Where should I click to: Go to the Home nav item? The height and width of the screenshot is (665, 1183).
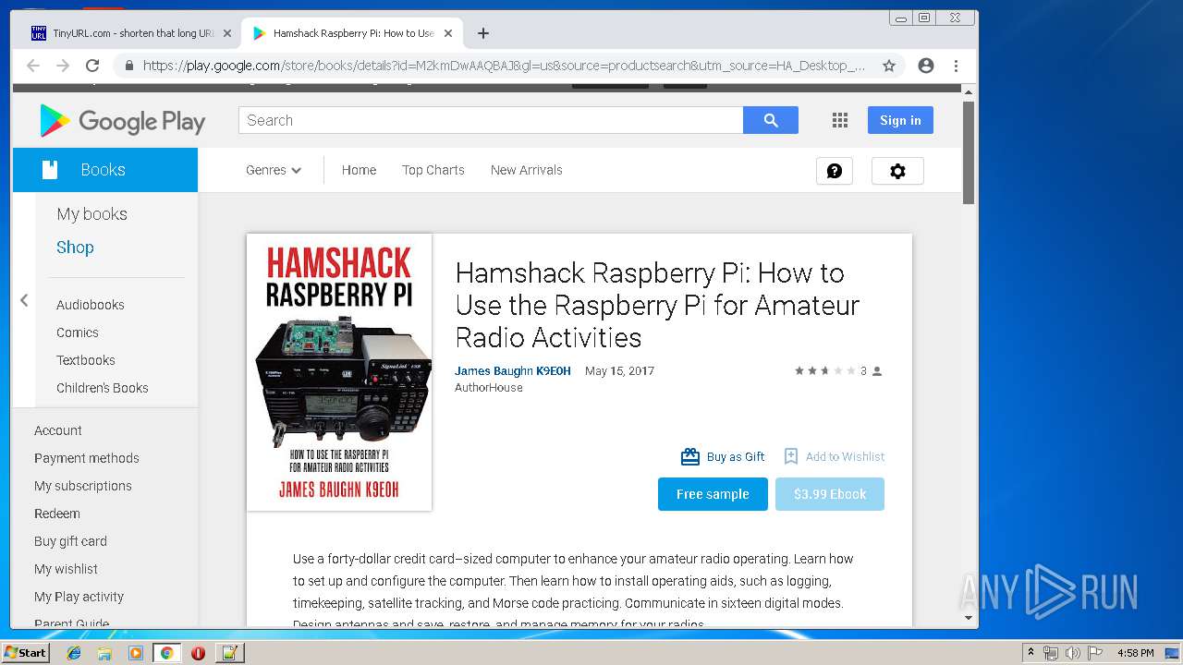click(359, 170)
